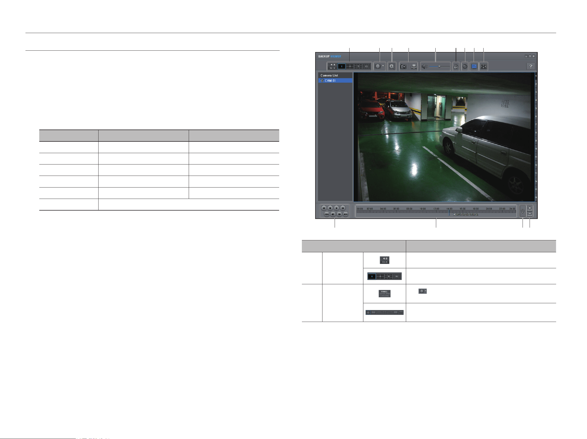Jump to the last frame
The height and width of the screenshot is (439, 587).
click(345, 214)
